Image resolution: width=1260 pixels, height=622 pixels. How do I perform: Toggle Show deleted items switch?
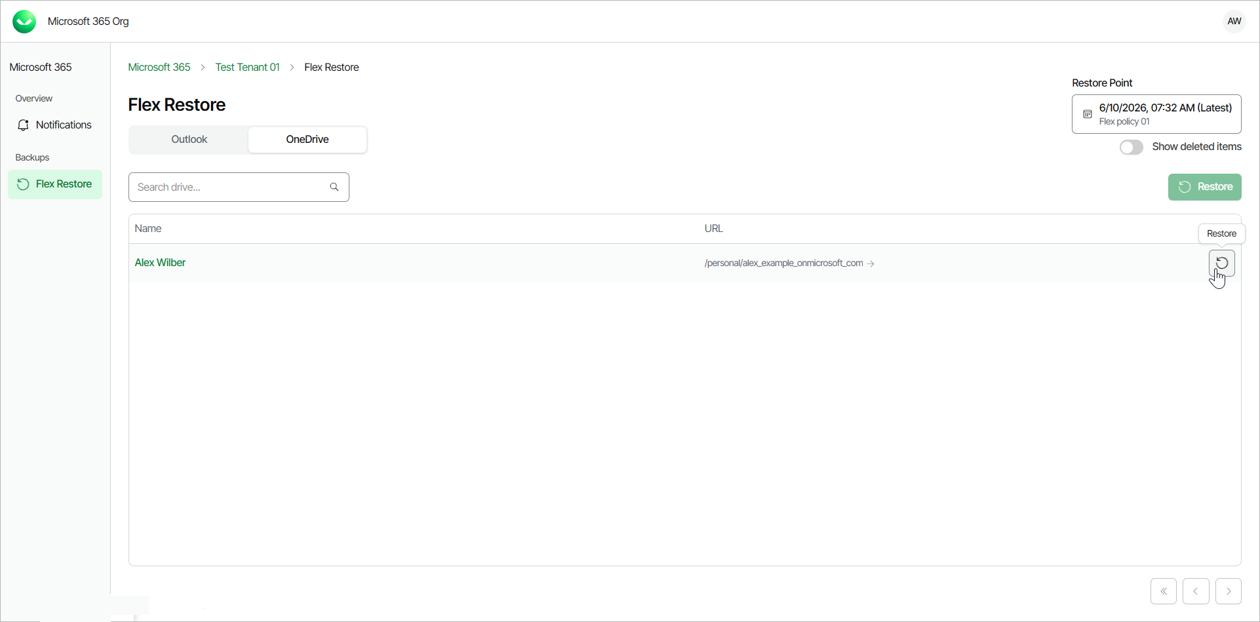tap(1131, 147)
